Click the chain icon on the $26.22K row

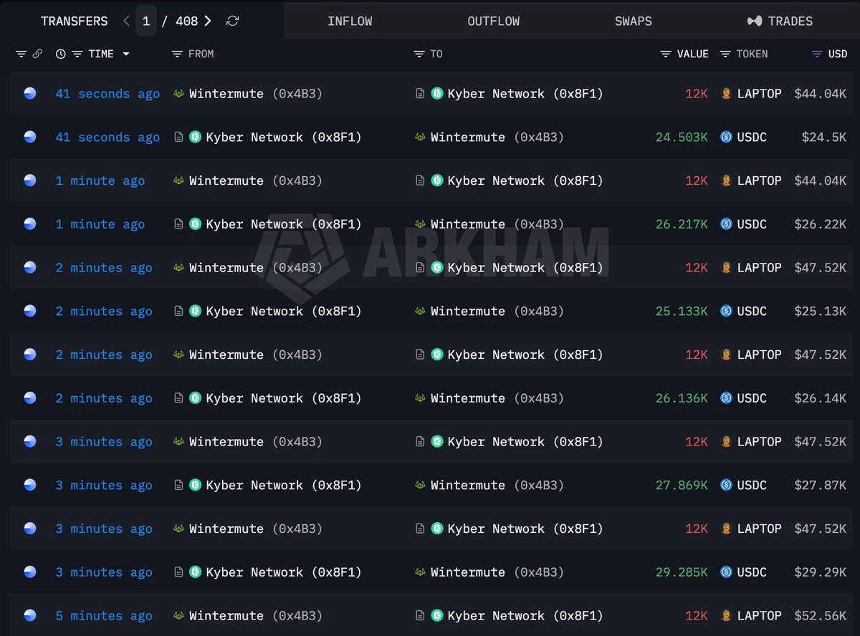point(29,224)
